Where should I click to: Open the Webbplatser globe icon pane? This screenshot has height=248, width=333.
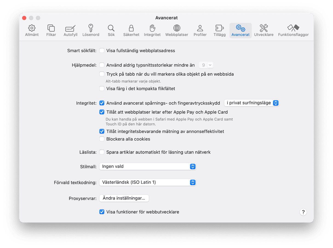[x=177, y=30]
